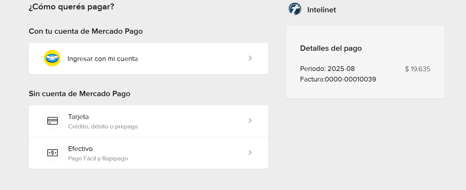Expand the chevron on the Tarjeta row
The height and width of the screenshot is (190, 466).
pyautogui.click(x=250, y=121)
